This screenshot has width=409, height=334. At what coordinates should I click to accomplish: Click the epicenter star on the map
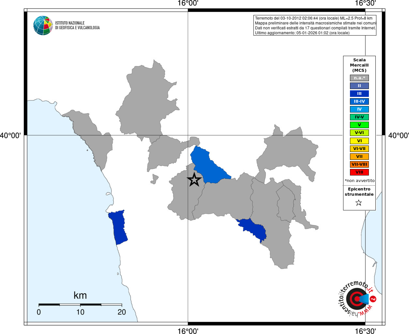pos(194,180)
